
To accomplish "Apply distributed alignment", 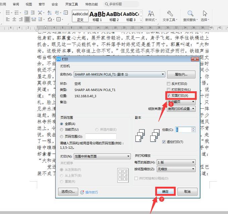I will coord(34,19).
